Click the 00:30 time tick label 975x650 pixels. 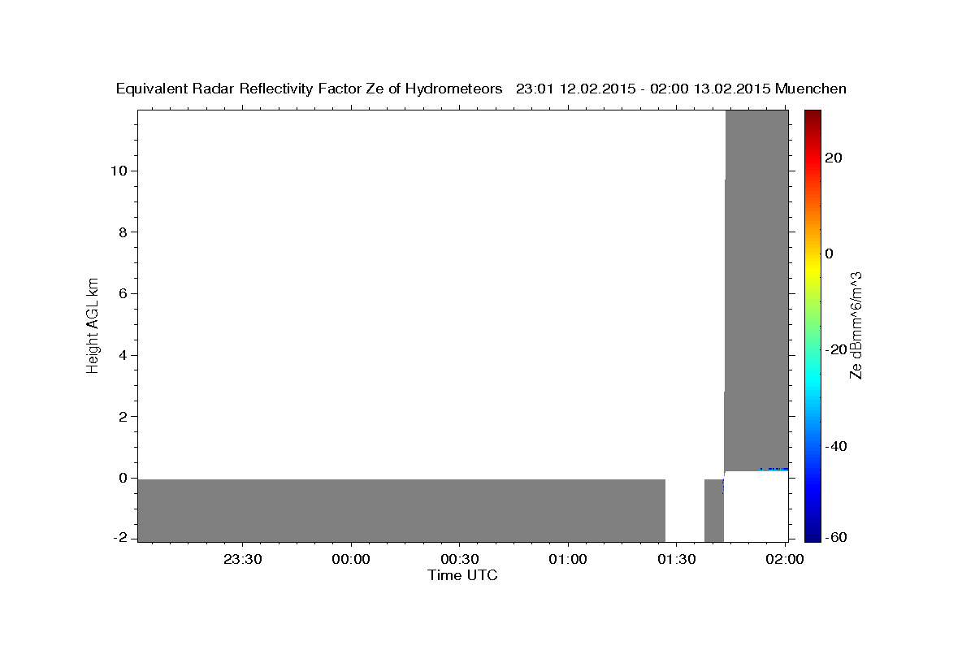click(x=460, y=559)
